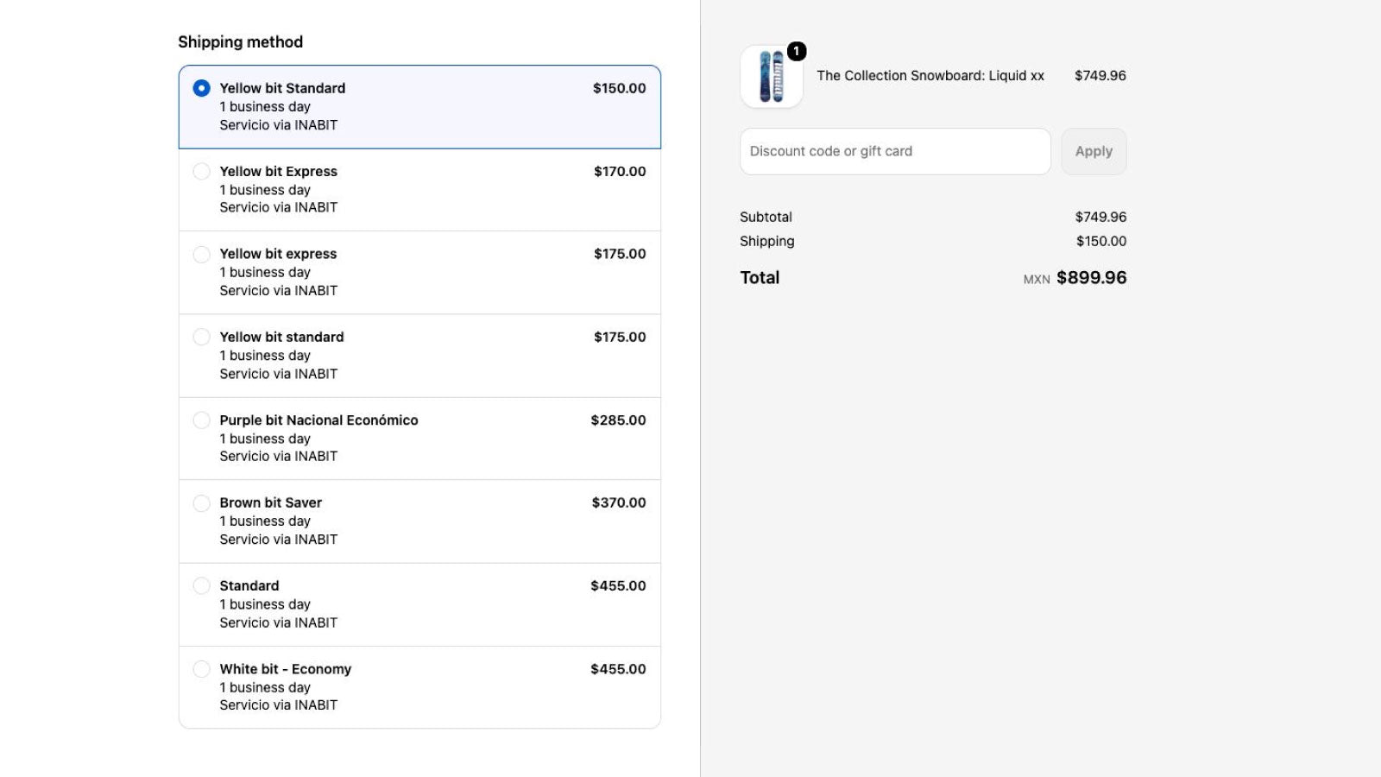
Task: Click the Subtotal amount $749.96
Action: [x=1100, y=217]
